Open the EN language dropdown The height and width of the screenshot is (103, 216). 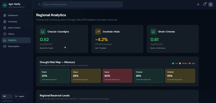pos(7,96)
